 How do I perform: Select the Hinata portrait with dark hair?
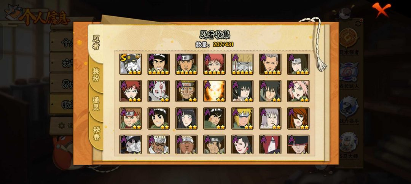pyautogui.click(x=186, y=118)
